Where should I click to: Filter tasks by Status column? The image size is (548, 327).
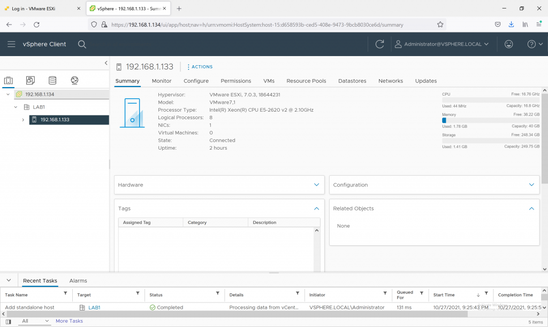pos(217,293)
